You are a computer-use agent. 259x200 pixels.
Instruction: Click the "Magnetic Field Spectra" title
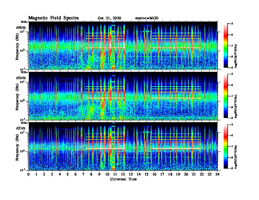54,18
